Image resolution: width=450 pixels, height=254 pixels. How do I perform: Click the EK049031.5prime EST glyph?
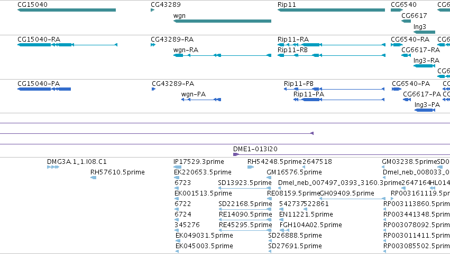coord(178,241)
